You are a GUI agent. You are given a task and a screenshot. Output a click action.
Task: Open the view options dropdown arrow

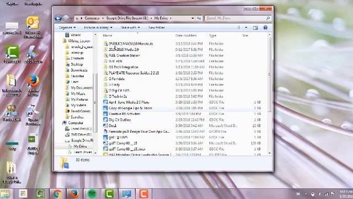246,28
